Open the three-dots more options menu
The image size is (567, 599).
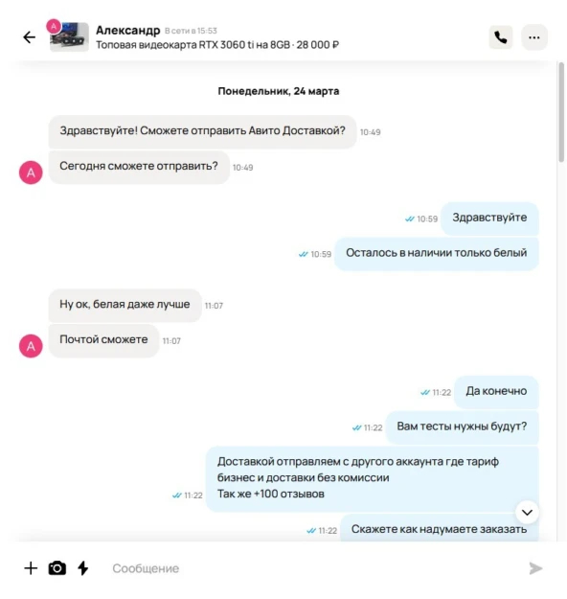[534, 37]
